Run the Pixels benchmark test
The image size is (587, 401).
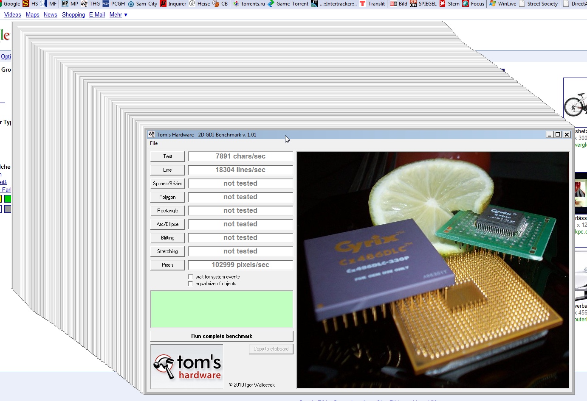coord(167,265)
